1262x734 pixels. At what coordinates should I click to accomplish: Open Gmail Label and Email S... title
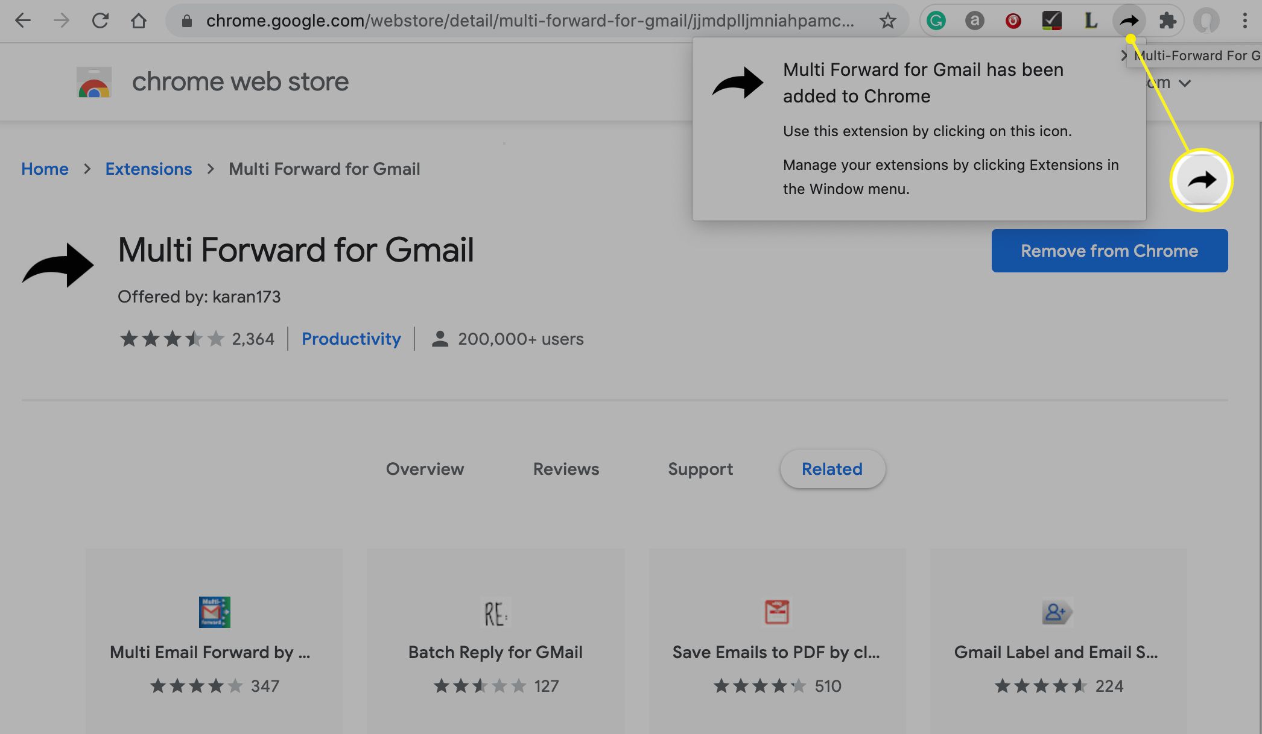(x=1056, y=652)
